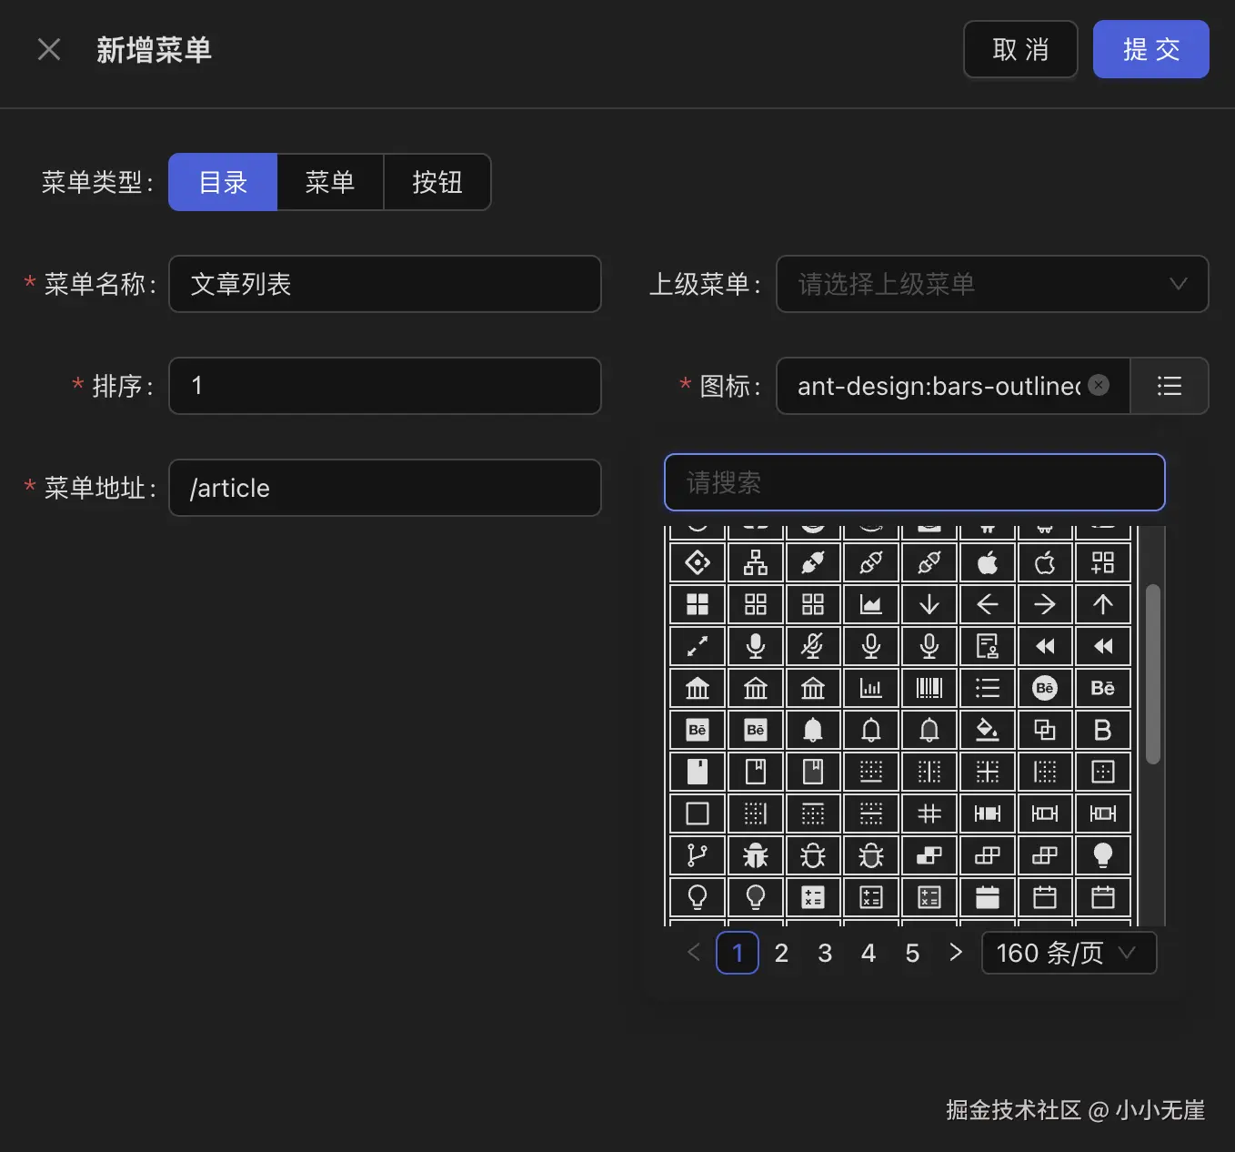Select the circular Behance logo icon
Viewport: 1235px width, 1152px height.
pyautogui.click(x=1045, y=688)
